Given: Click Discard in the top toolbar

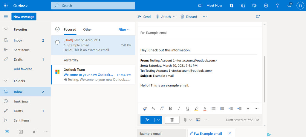Looking at the screenshot, I should [x=189, y=17].
